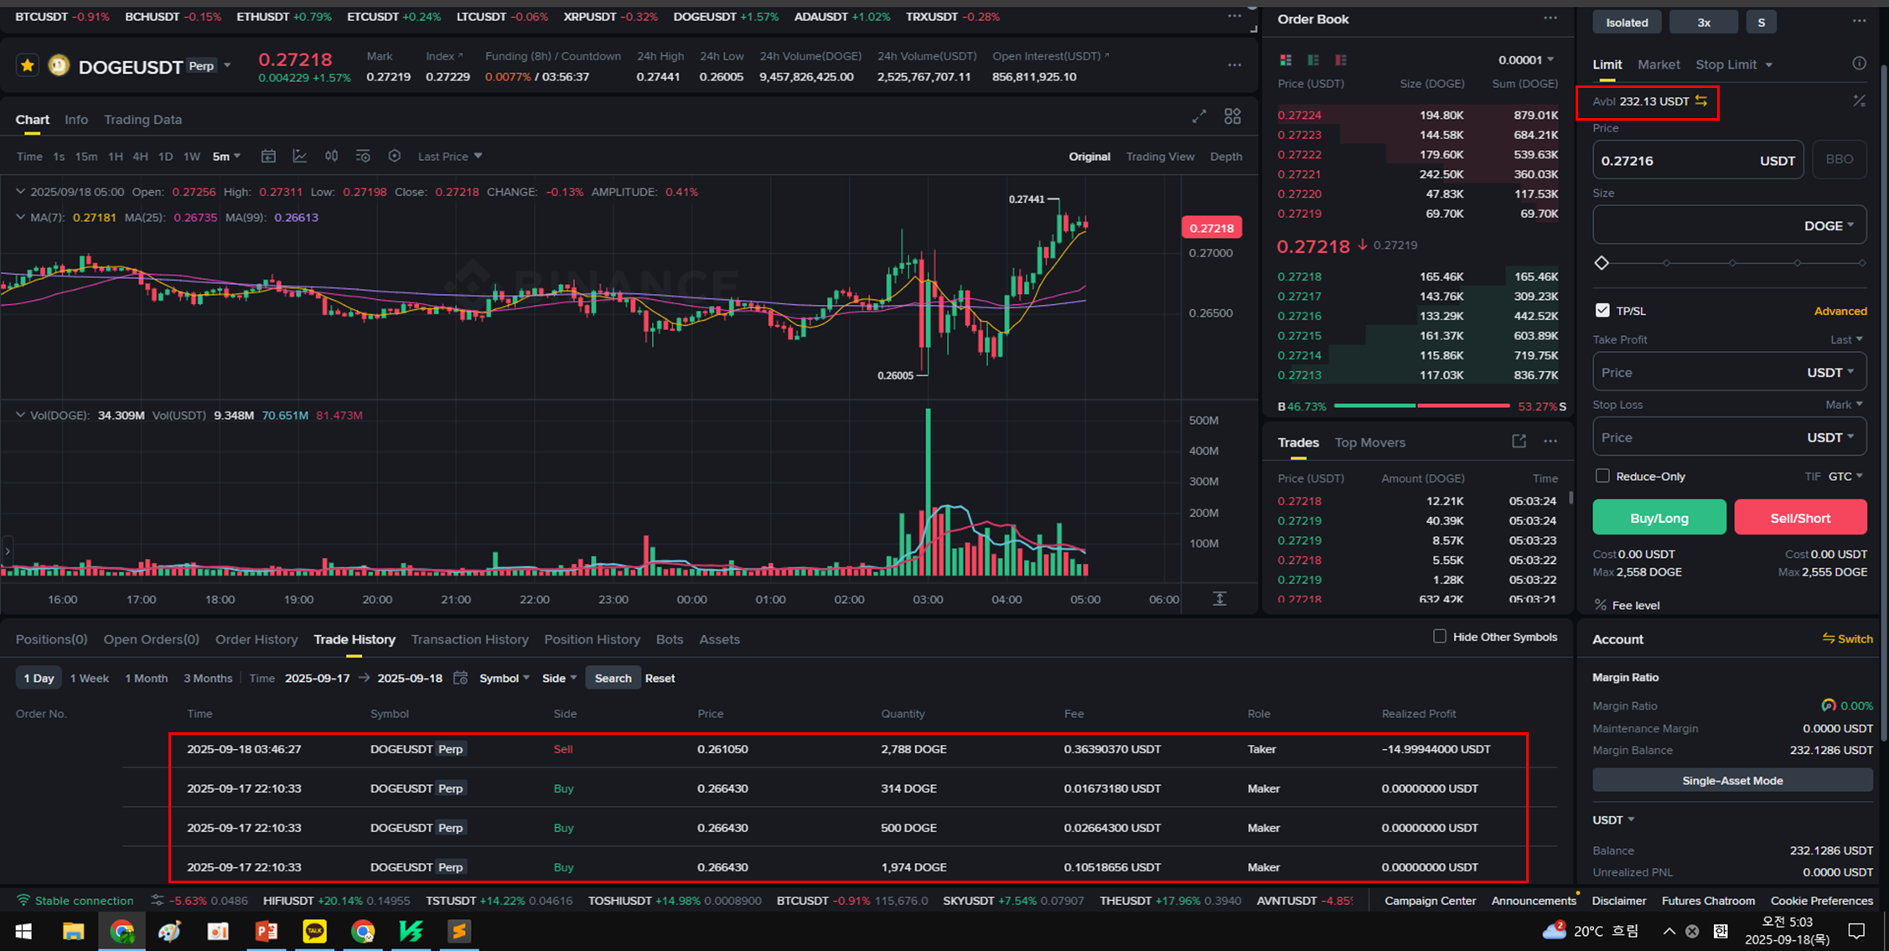
Task: Open the GTC time-in-force dropdown
Action: 1845,476
